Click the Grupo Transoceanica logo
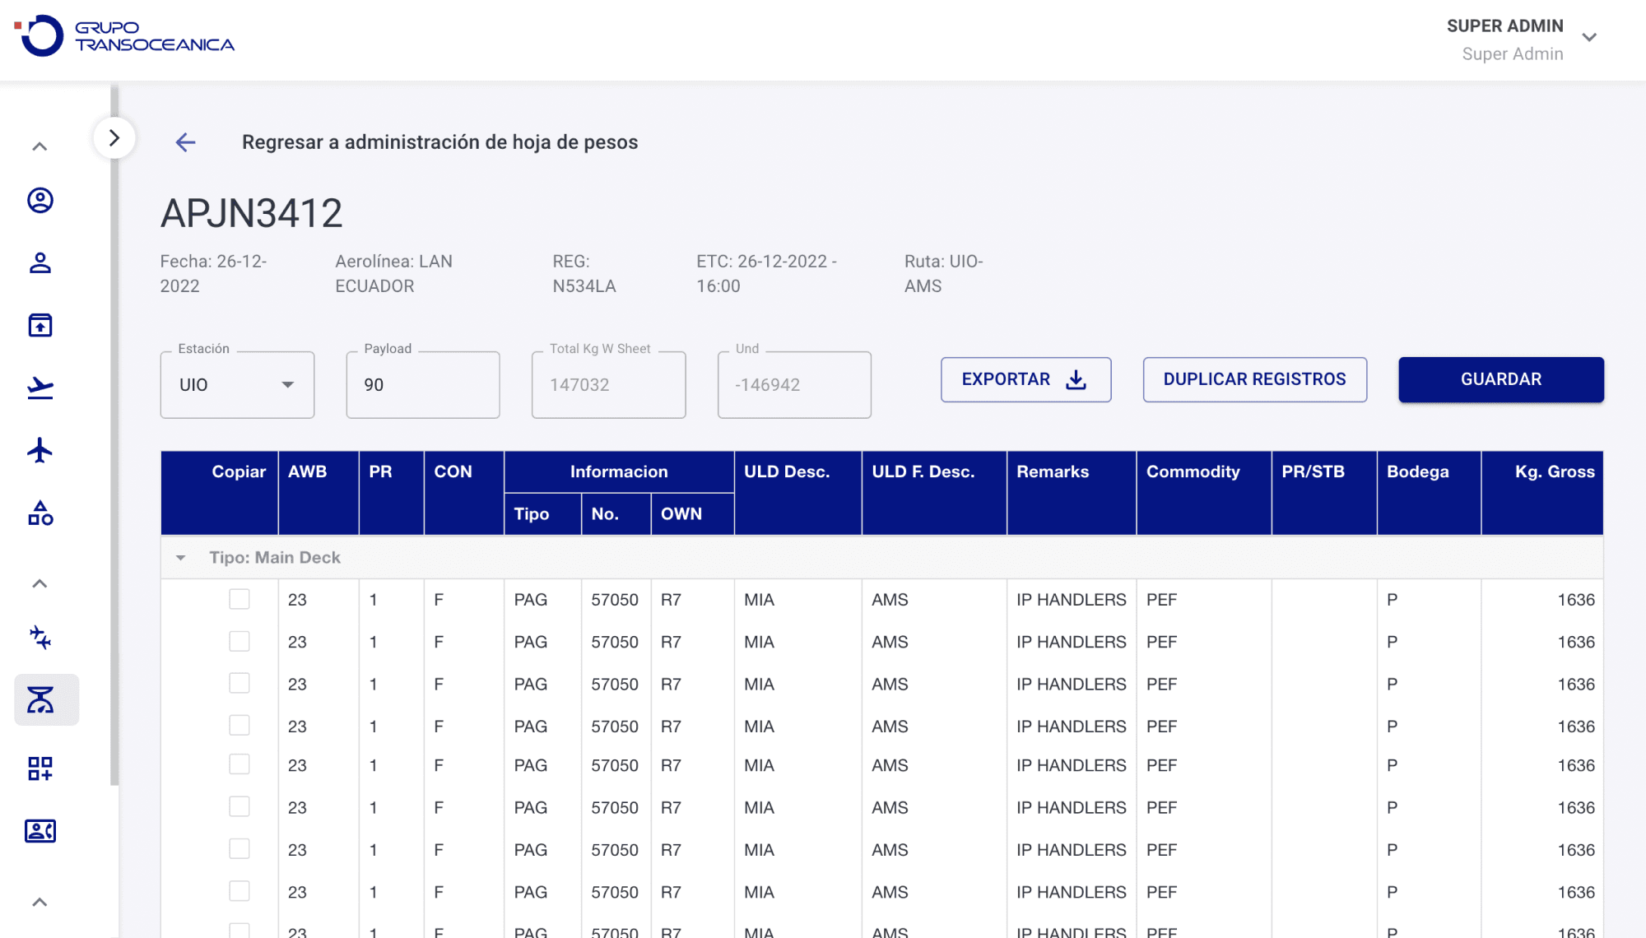Viewport: 1646px width, 938px height. click(x=124, y=36)
